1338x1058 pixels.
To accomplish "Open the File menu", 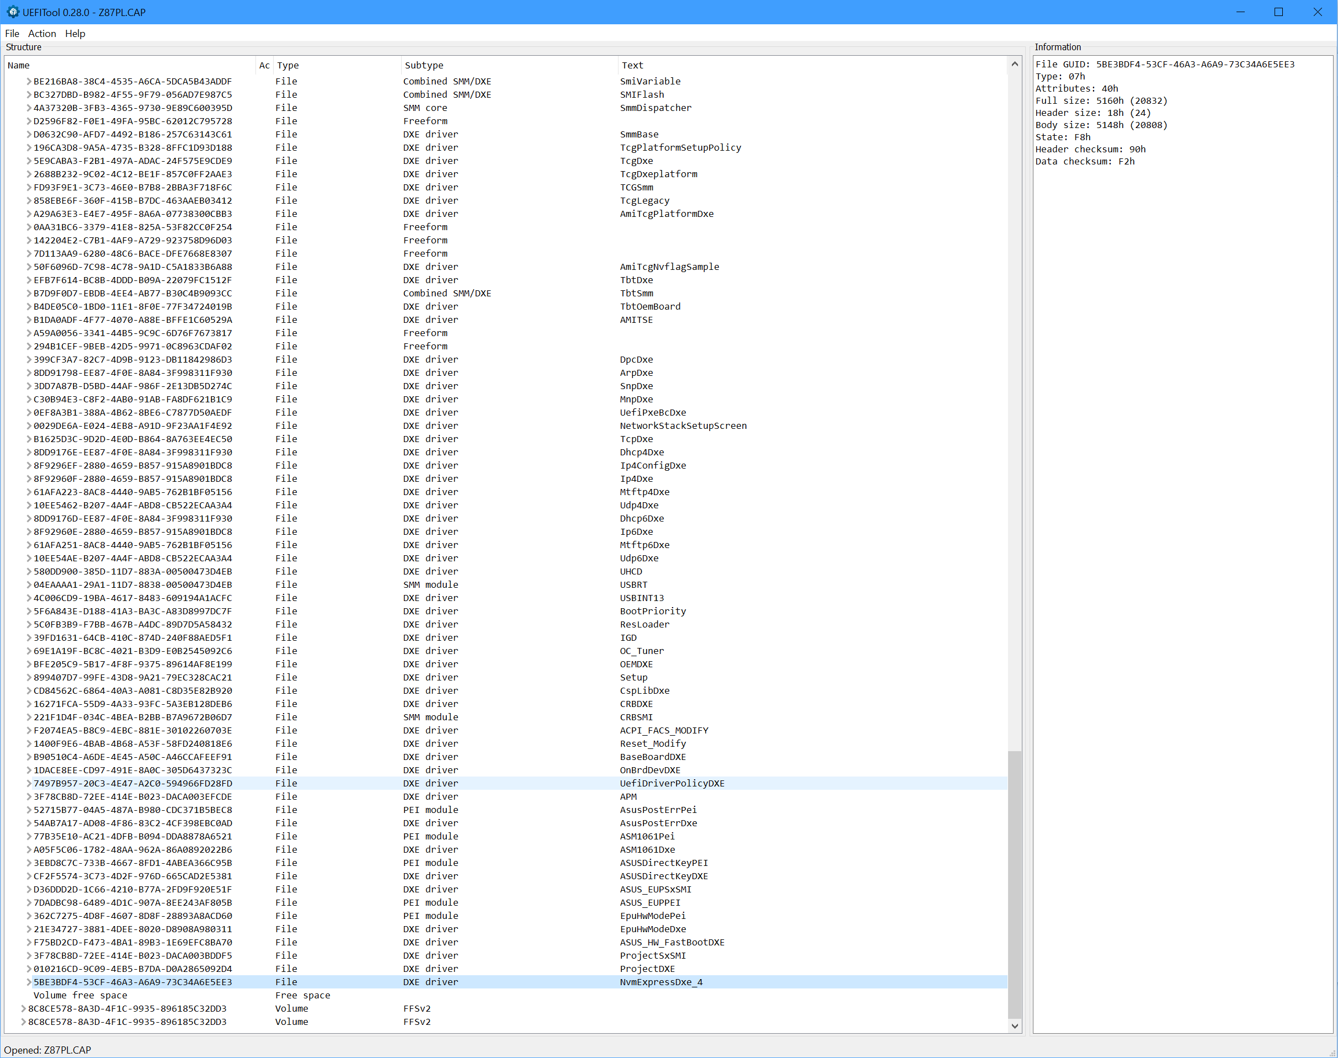I will 12,34.
